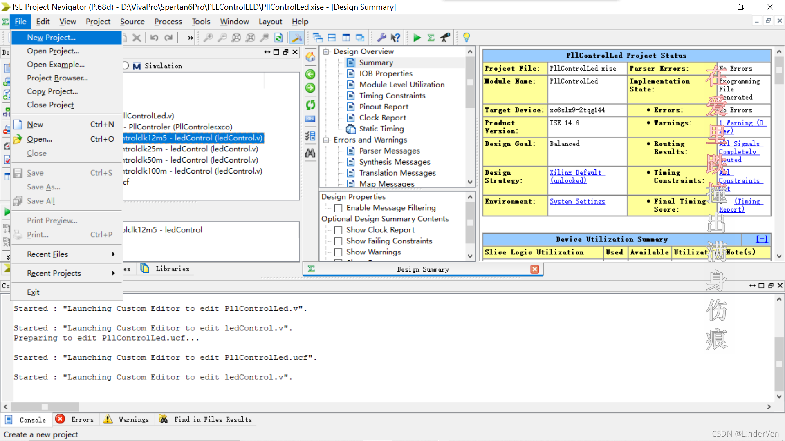Click the green Sigma design summary icon

(431, 38)
